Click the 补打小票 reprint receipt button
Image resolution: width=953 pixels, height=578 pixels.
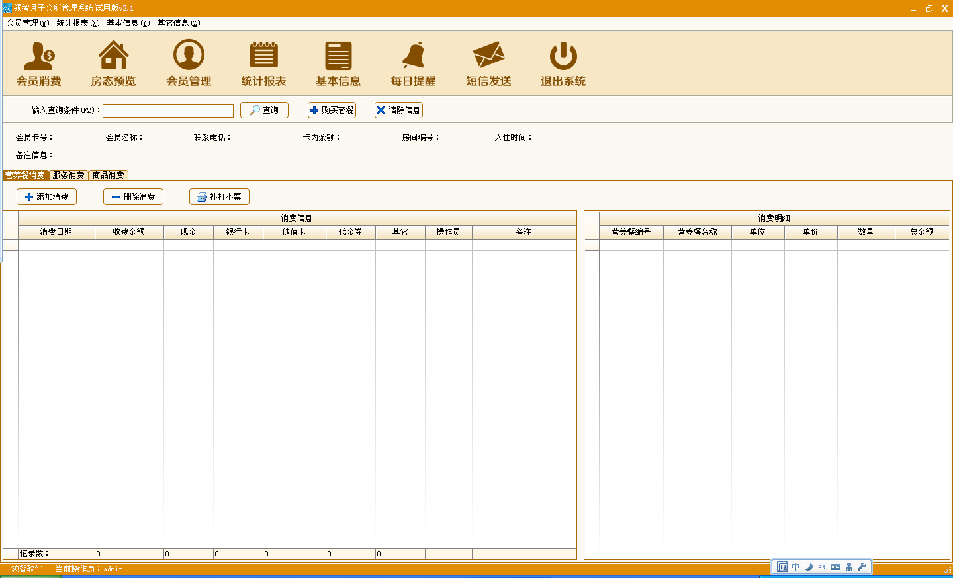coord(219,197)
